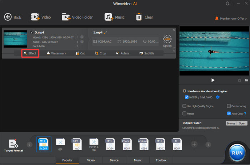Select GIF format preset

[x=60, y=144]
